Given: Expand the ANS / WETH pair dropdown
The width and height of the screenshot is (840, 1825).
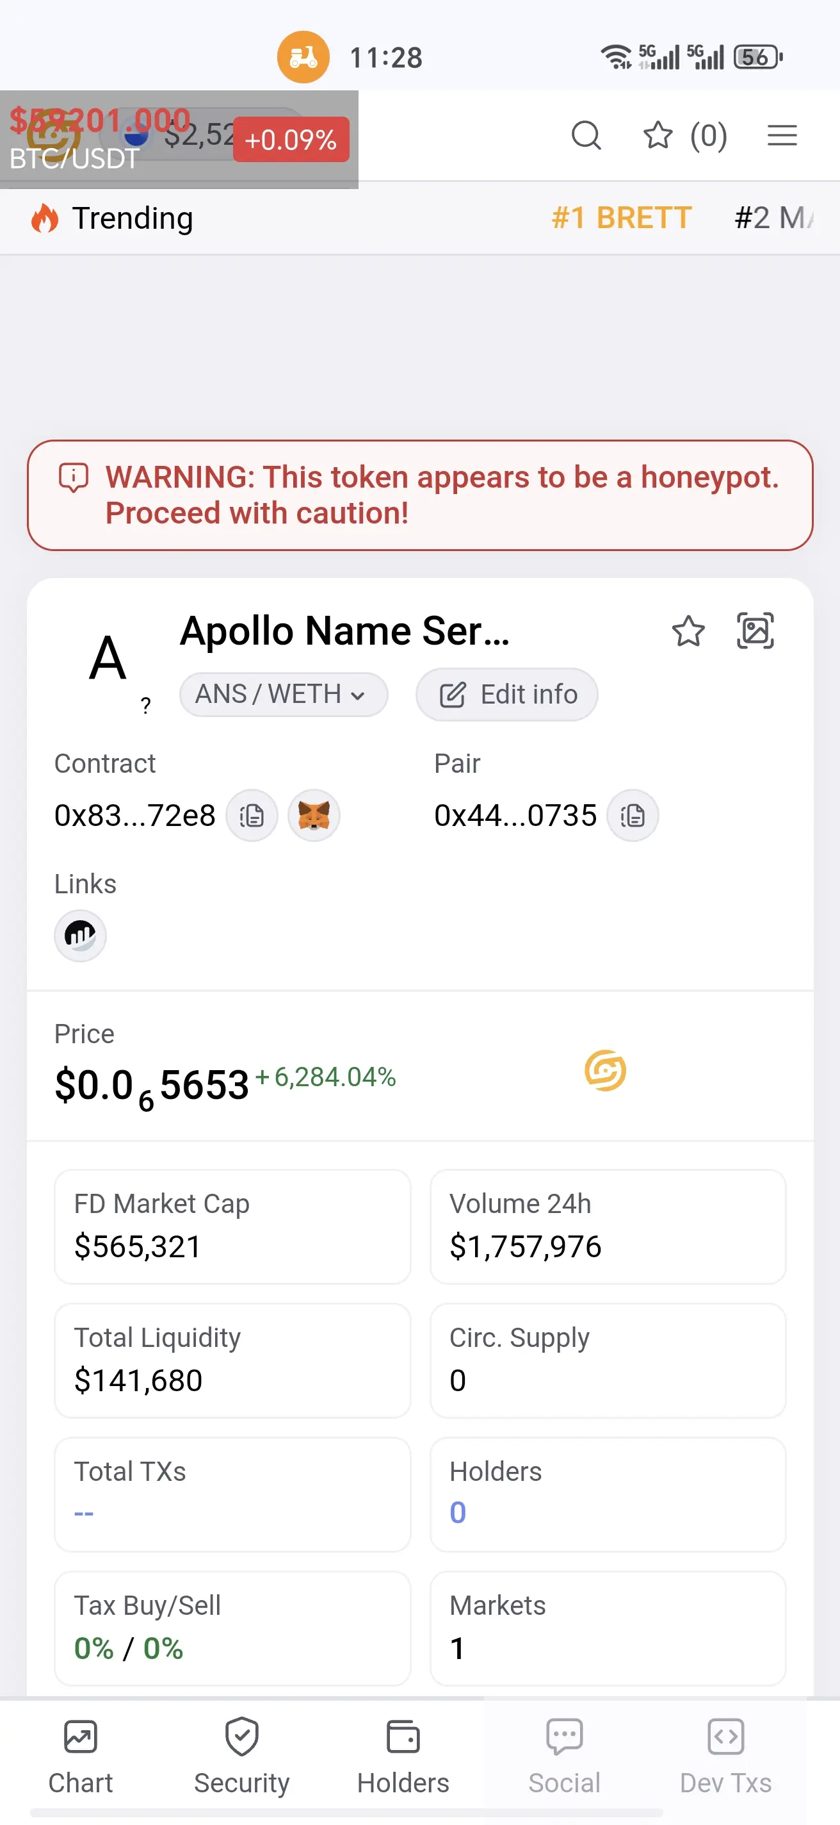Looking at the screenshot, I should pyautogui.click(x=283, y=694).
